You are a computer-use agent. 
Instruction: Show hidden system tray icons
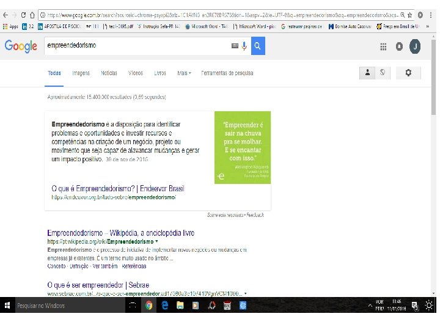[370, 306]
